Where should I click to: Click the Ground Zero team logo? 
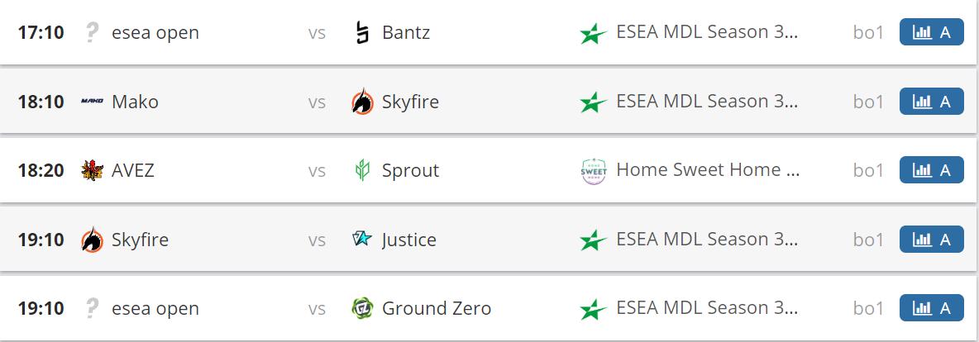click(x=362, y=308)
